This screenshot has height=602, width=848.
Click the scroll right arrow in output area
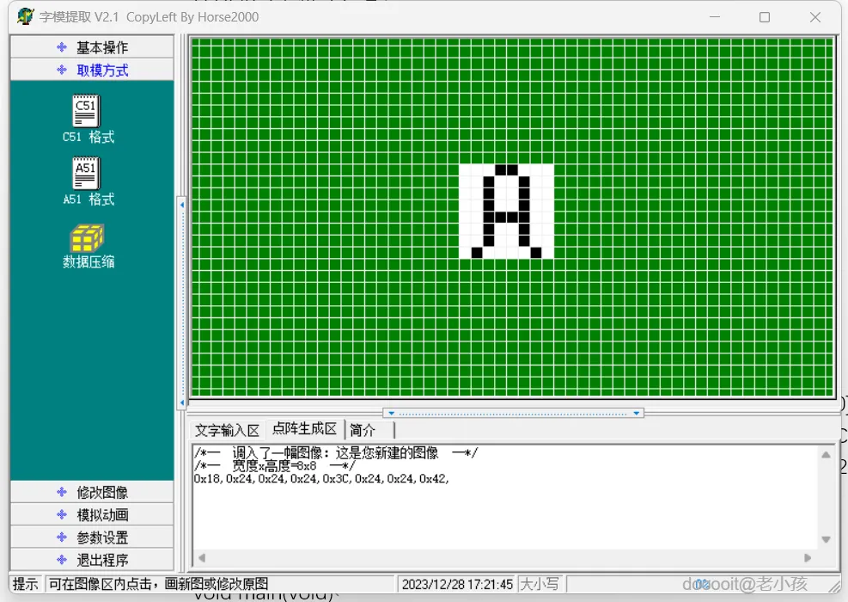808,558
